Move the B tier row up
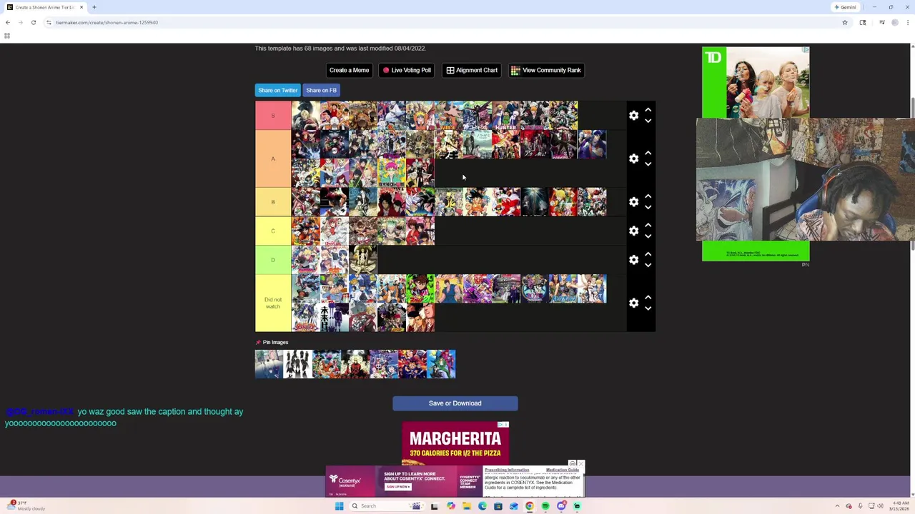The height and width of the screenshot is (514, 915). [x=648, y=196]
